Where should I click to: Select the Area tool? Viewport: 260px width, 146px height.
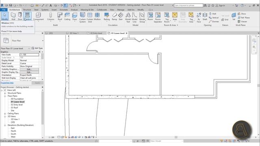(175, 16)
